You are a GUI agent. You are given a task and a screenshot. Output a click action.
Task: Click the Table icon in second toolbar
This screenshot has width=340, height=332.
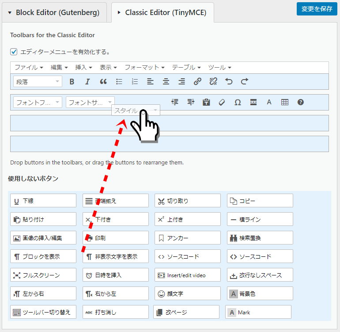pyautogui.click(x=285, y=102)
